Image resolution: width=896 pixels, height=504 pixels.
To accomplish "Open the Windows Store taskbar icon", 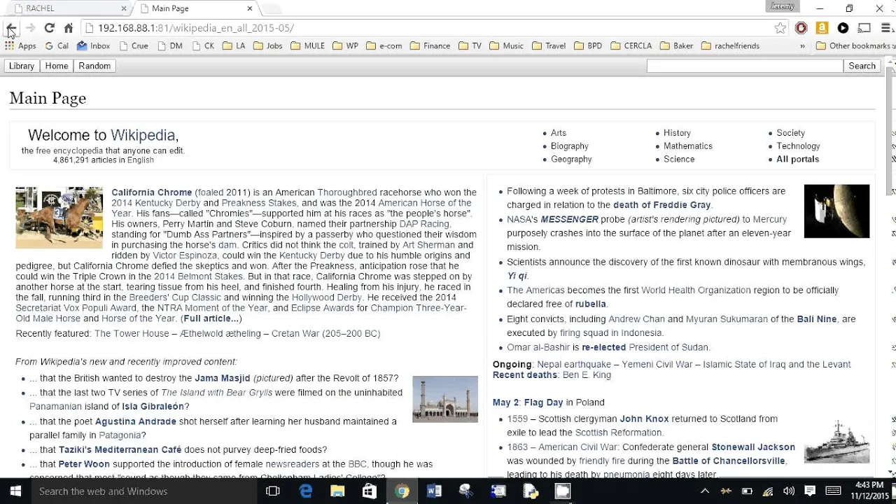I will 370,491.
